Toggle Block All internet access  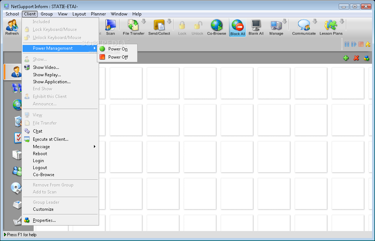(x=237, y=28)
